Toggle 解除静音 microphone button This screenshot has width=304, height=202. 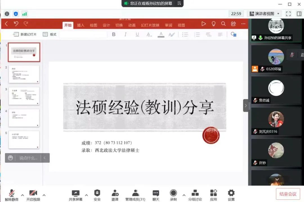[12, 193]
